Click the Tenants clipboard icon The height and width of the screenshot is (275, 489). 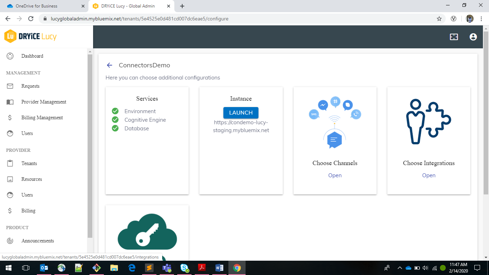coord(10,163)
